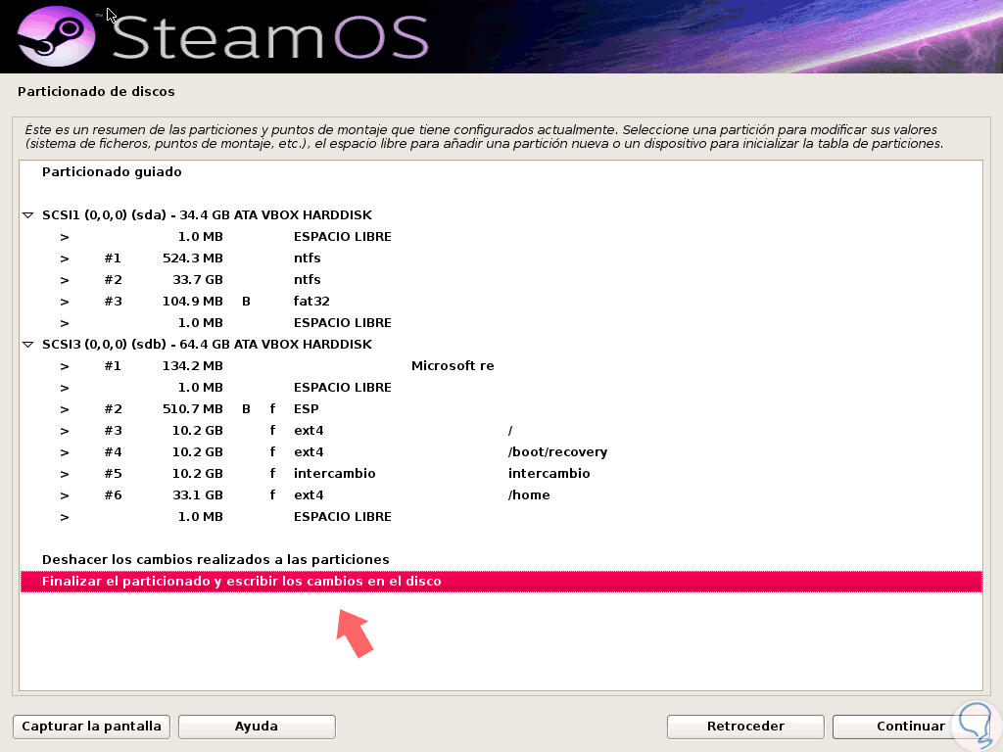The width and height of the screenshot is (1003, 752).
Task: Click the 33.7 GB size value
Action: (x=198, y=280)
